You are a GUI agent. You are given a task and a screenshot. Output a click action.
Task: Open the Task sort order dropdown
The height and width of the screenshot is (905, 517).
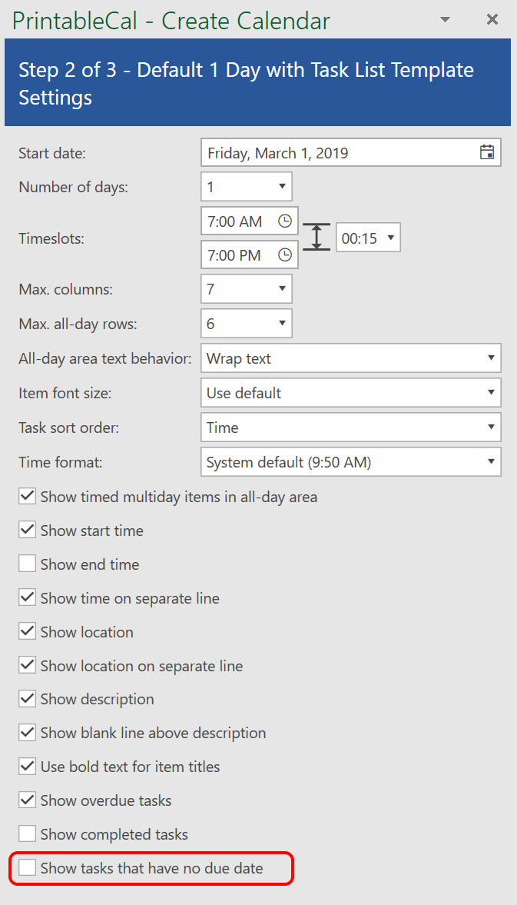[490, 428]
